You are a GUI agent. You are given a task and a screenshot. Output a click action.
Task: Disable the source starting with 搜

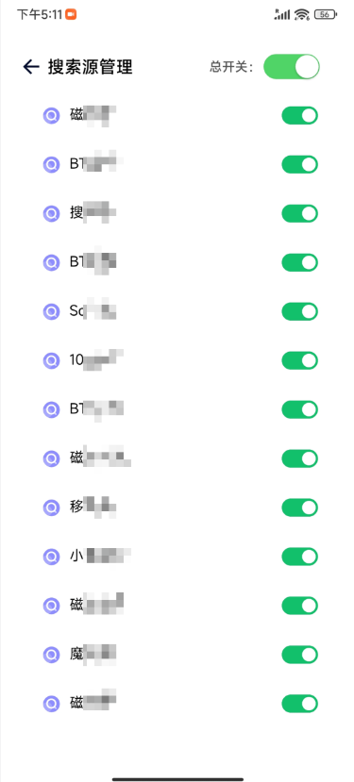pos(299,213)
